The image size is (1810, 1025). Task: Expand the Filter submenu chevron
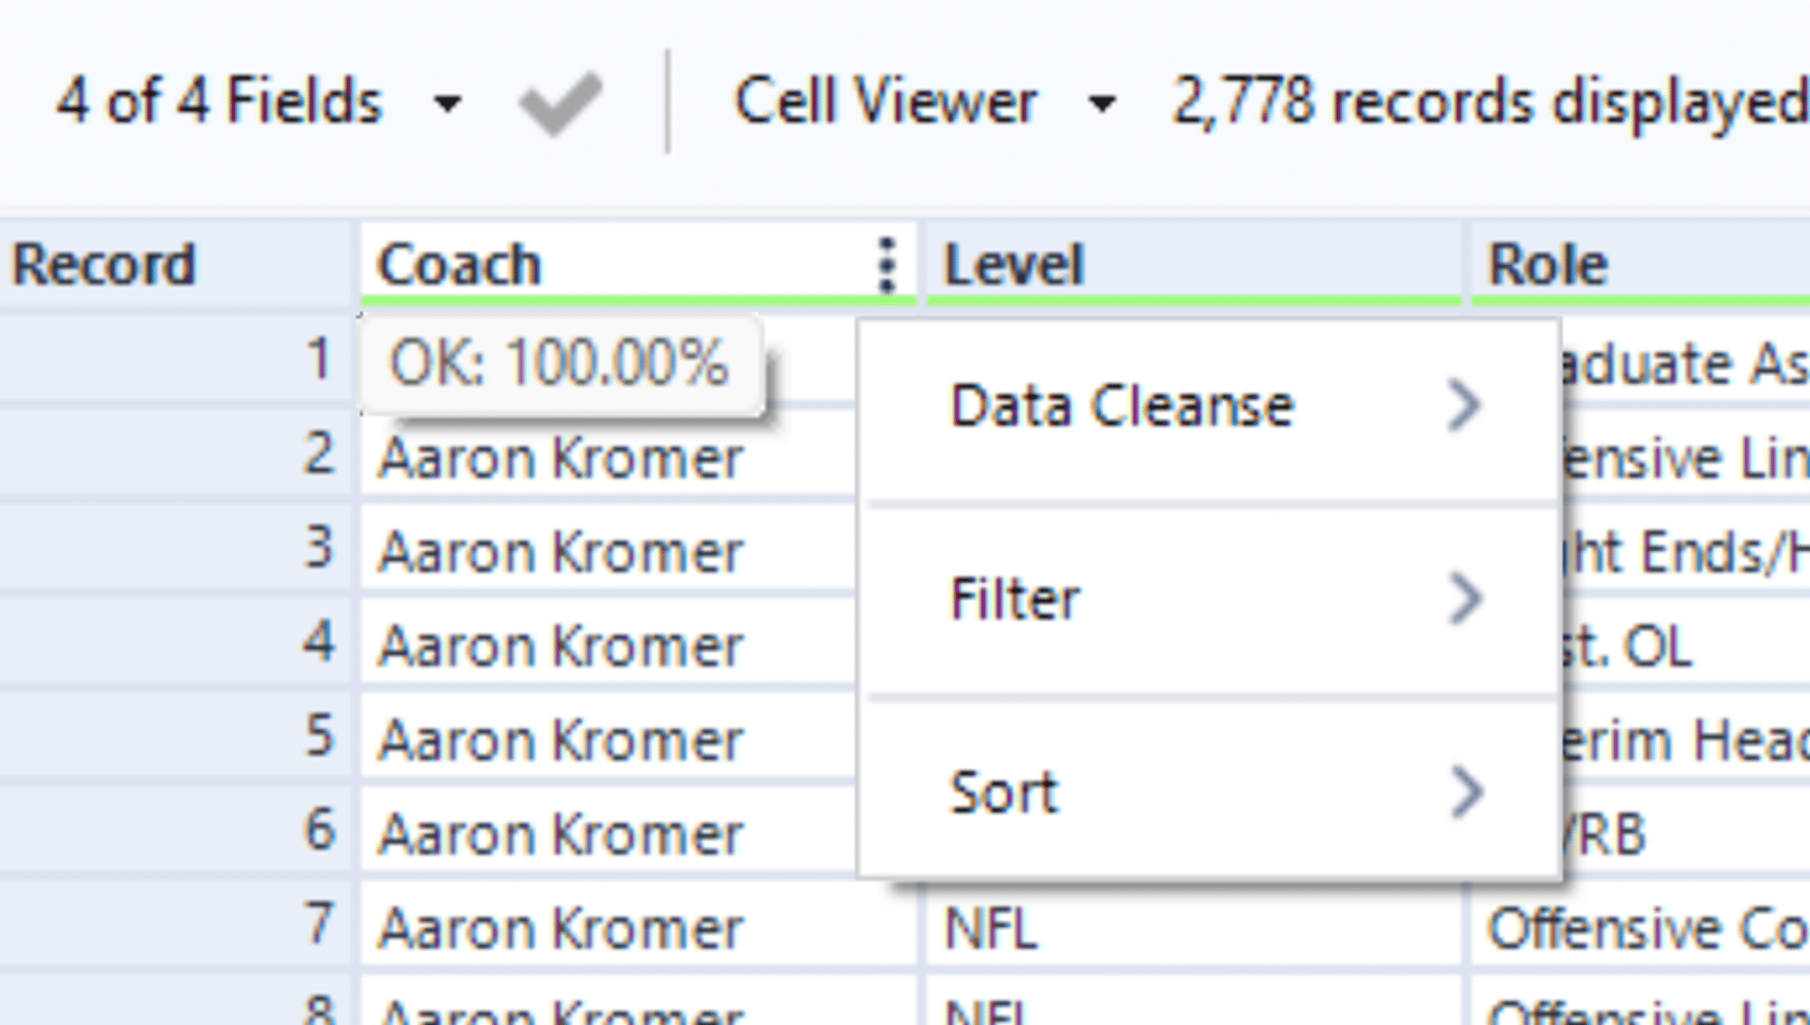[x=1464, y=599]
